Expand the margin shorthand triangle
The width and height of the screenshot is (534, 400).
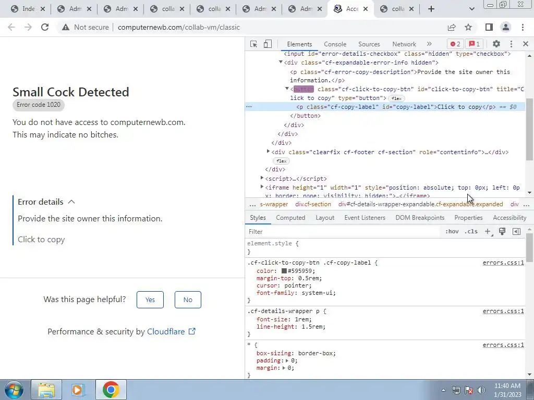pos(284,368)
